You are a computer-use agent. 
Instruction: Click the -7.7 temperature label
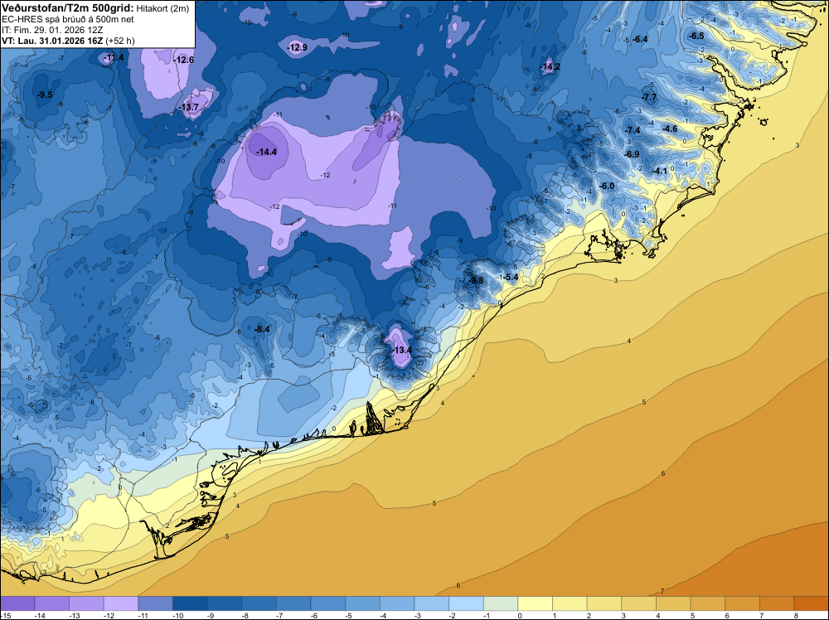649,97
